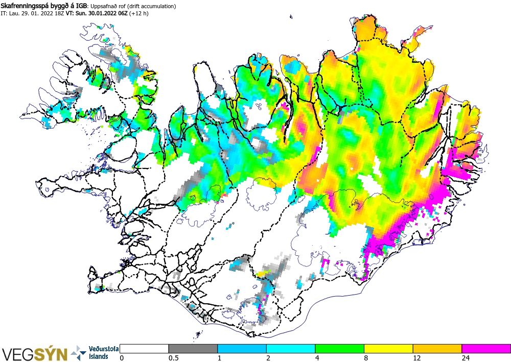Click the title 'Skafrenningsspá byggð á IGB'
Viewport: 511px width, 362px height.
click(x=44, y=6)
